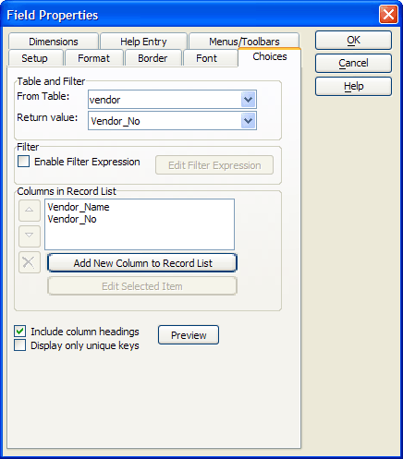Click the move column up arrow
The image size is (403, 459).
pos(30,211)
